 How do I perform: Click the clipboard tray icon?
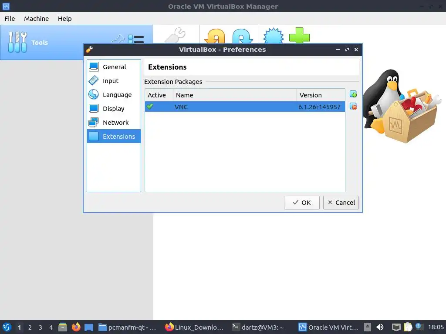click(x=408, y=327)
